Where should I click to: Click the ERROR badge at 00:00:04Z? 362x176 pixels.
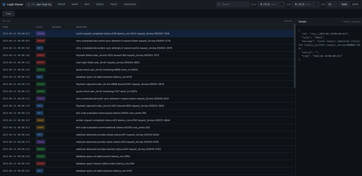pyautogui.click(x=41, y=41)
